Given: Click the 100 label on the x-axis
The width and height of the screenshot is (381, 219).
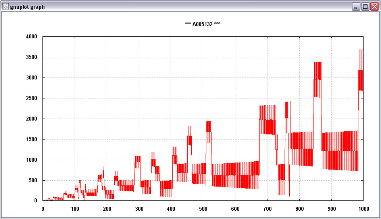Looking at the screenshot, I should (x=75, y=209).
